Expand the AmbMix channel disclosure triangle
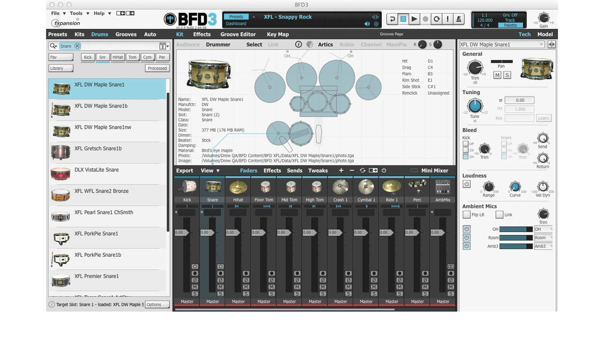The width and height of the screenshot is (607, 341). pyautogui.click(x=432, y=213)
